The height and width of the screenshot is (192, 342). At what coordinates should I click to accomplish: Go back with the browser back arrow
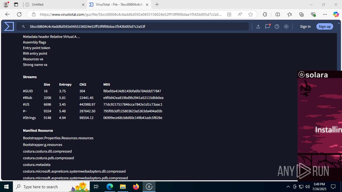pyautogui.click(x=7, y=14)
